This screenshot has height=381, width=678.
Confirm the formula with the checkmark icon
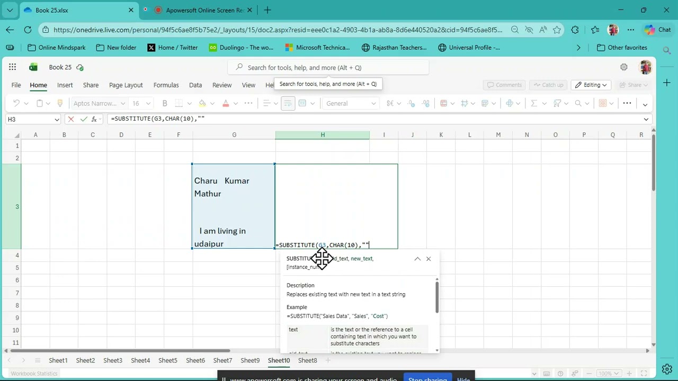click(83, 119)
